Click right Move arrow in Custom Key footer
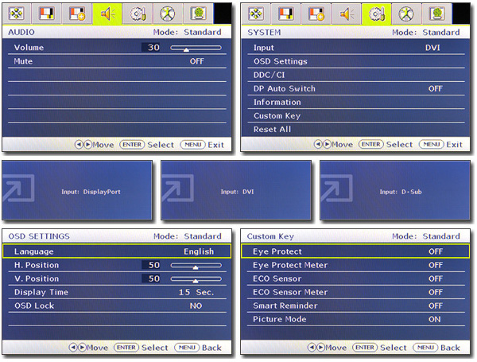477x362 pixels. click(320, 348)
